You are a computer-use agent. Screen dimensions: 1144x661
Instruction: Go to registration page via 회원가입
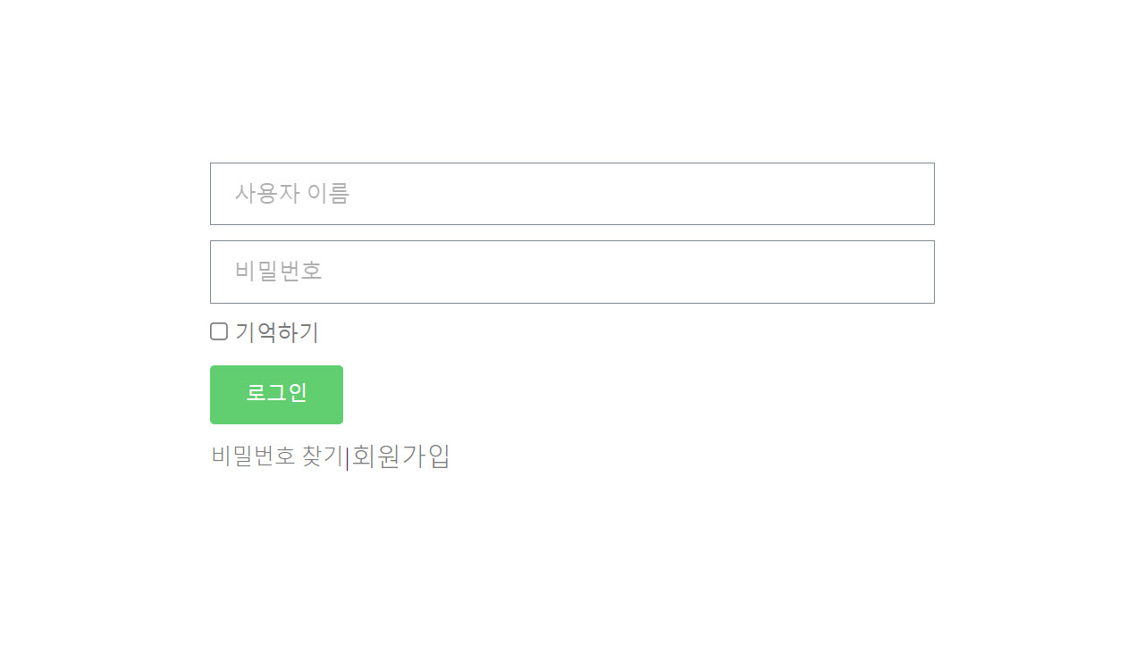(400, 456)
